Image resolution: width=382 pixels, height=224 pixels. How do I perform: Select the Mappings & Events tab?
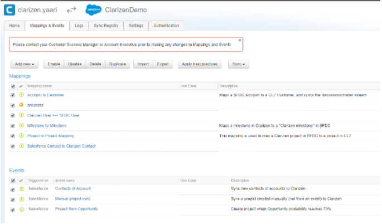(47, 26)
